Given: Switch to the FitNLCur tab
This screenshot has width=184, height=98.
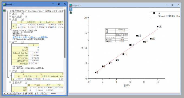Looking at the screenshot, I should 42,93.
